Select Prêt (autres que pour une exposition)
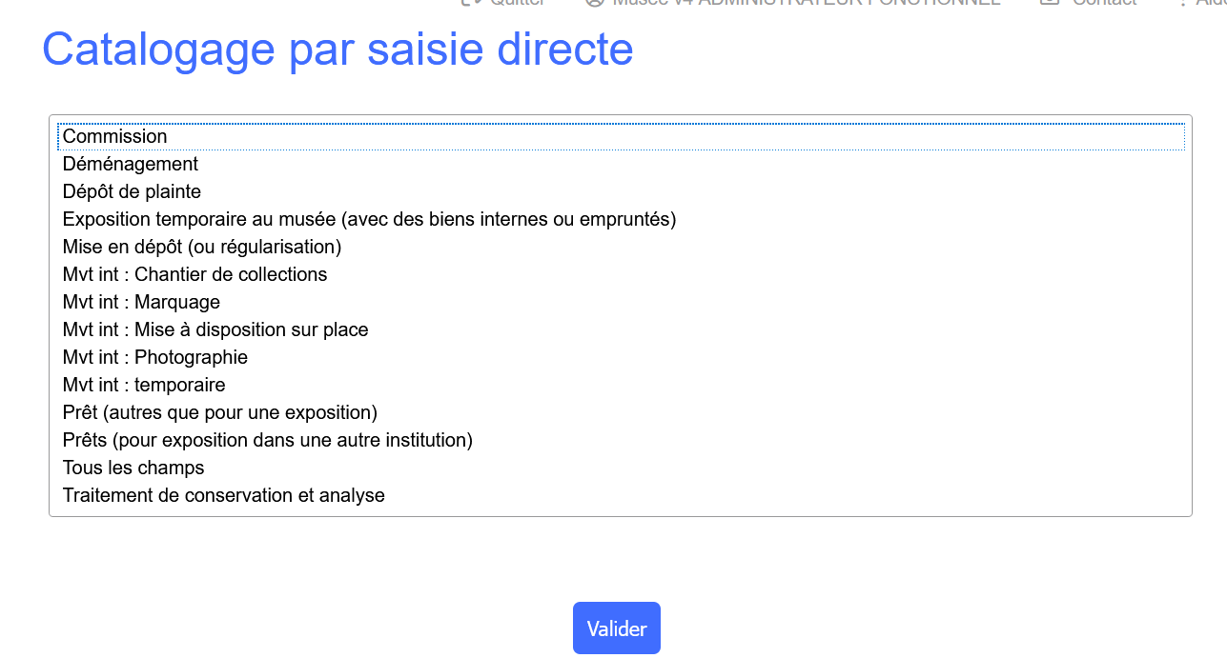 220,412
